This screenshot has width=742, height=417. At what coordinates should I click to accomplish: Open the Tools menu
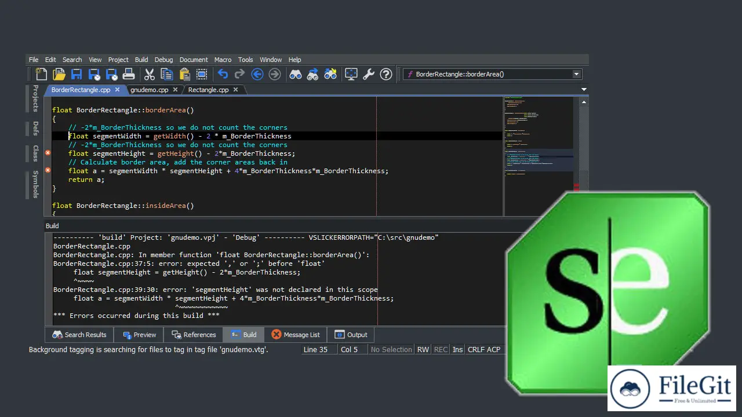click(x=246, y=60)
